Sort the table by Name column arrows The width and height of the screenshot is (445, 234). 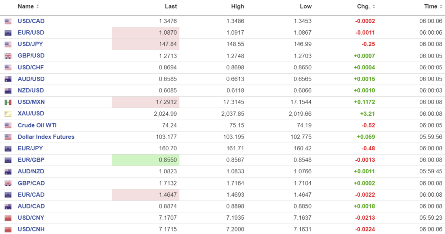(37, 7)
